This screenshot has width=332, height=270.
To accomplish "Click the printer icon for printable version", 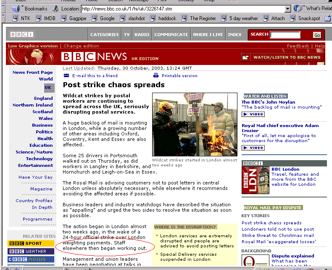I will [x=156, y=75].
